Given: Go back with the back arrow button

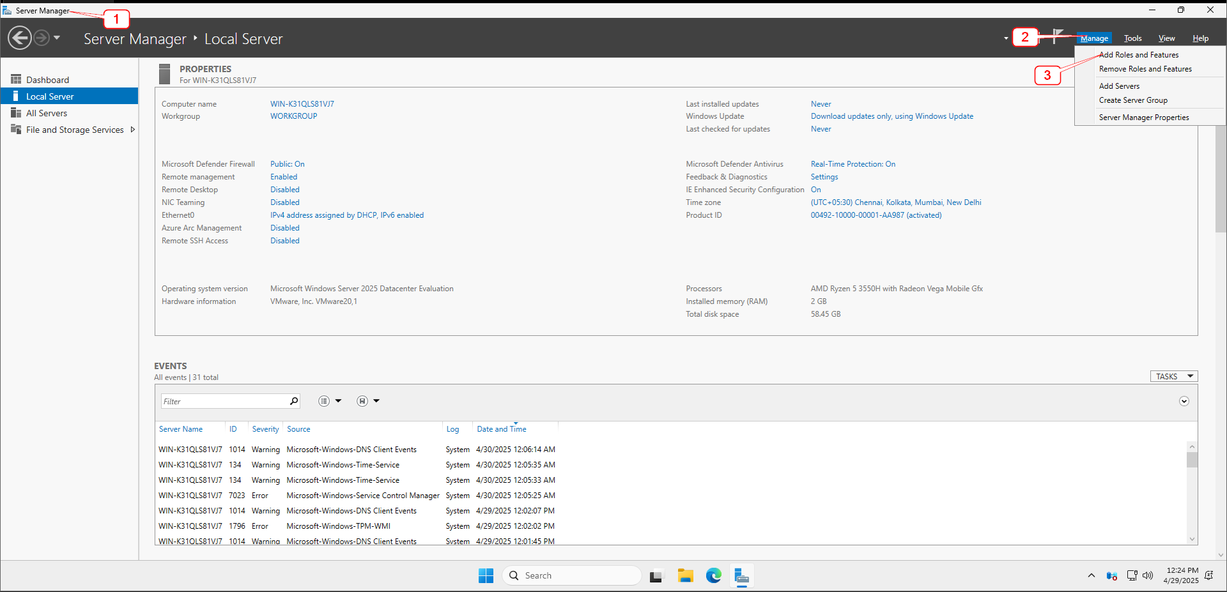Looking at the screenshot, I should point(20,38).
